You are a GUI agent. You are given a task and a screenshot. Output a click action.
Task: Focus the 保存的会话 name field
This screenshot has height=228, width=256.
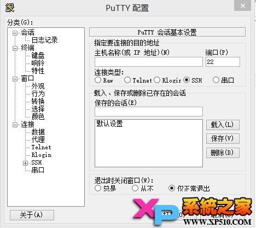tap(149, 112)
